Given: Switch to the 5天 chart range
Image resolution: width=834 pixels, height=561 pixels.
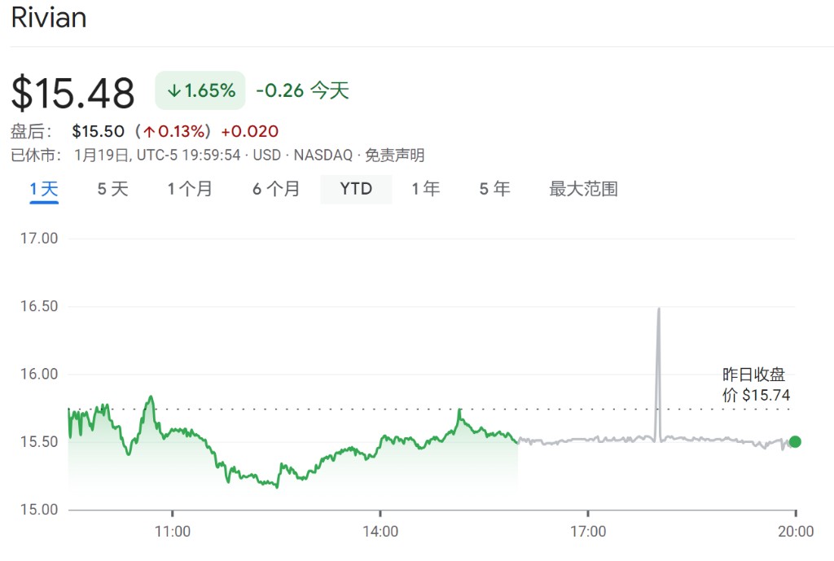Looking at the screenshot, I should [113, 189].
